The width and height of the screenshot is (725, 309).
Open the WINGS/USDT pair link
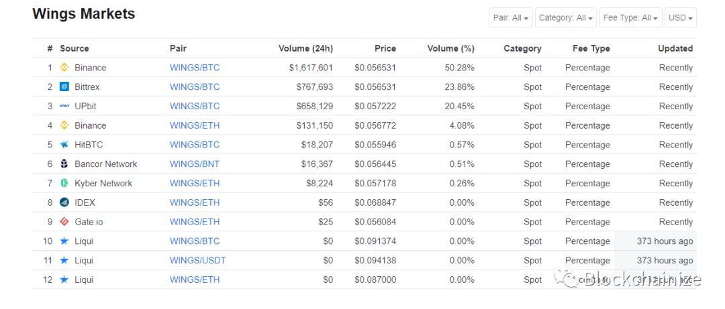coord(198,261)
